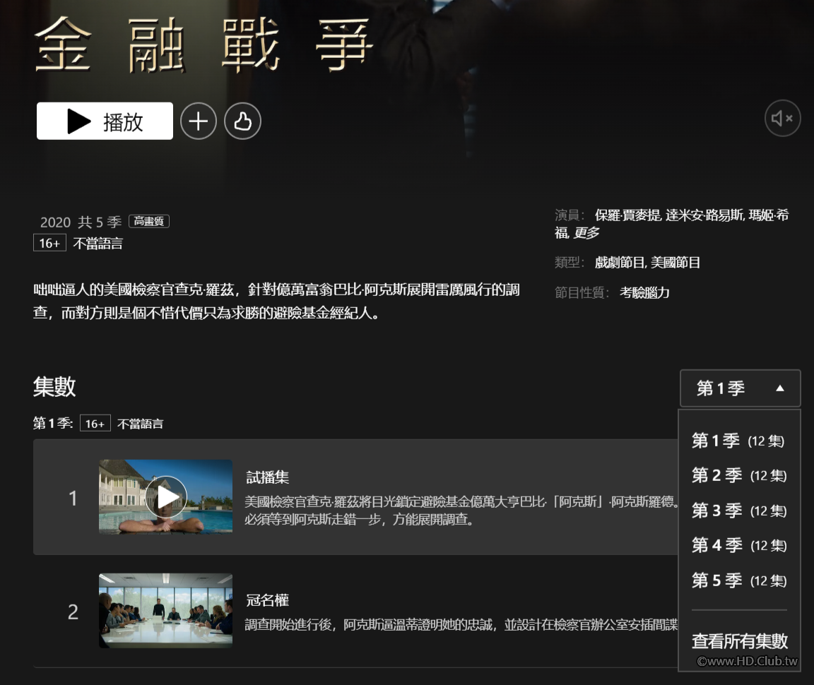Open 查看所有集數 to view all episodes
This screenshot has width=814, height=685.
[740, 641]
